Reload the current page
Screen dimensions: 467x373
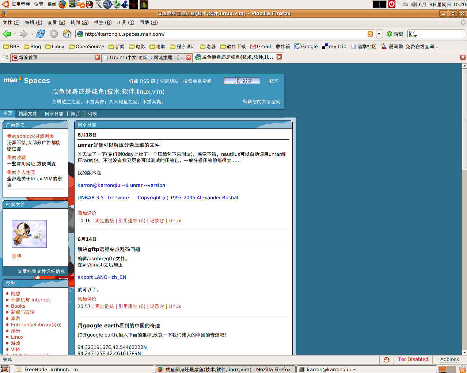[41, 34]
